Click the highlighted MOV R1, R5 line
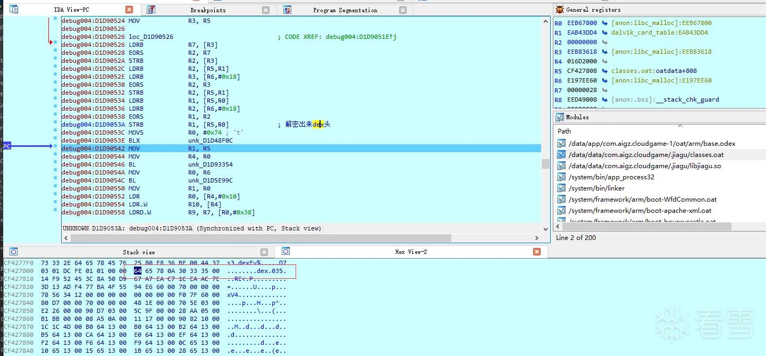This screenshot has width=766, height=356. [301, 148]
